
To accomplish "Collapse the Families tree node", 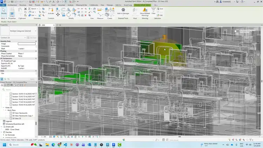I will (1, 132).
